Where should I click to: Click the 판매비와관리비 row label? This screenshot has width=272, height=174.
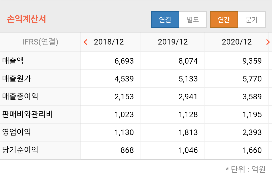(27, 114)
